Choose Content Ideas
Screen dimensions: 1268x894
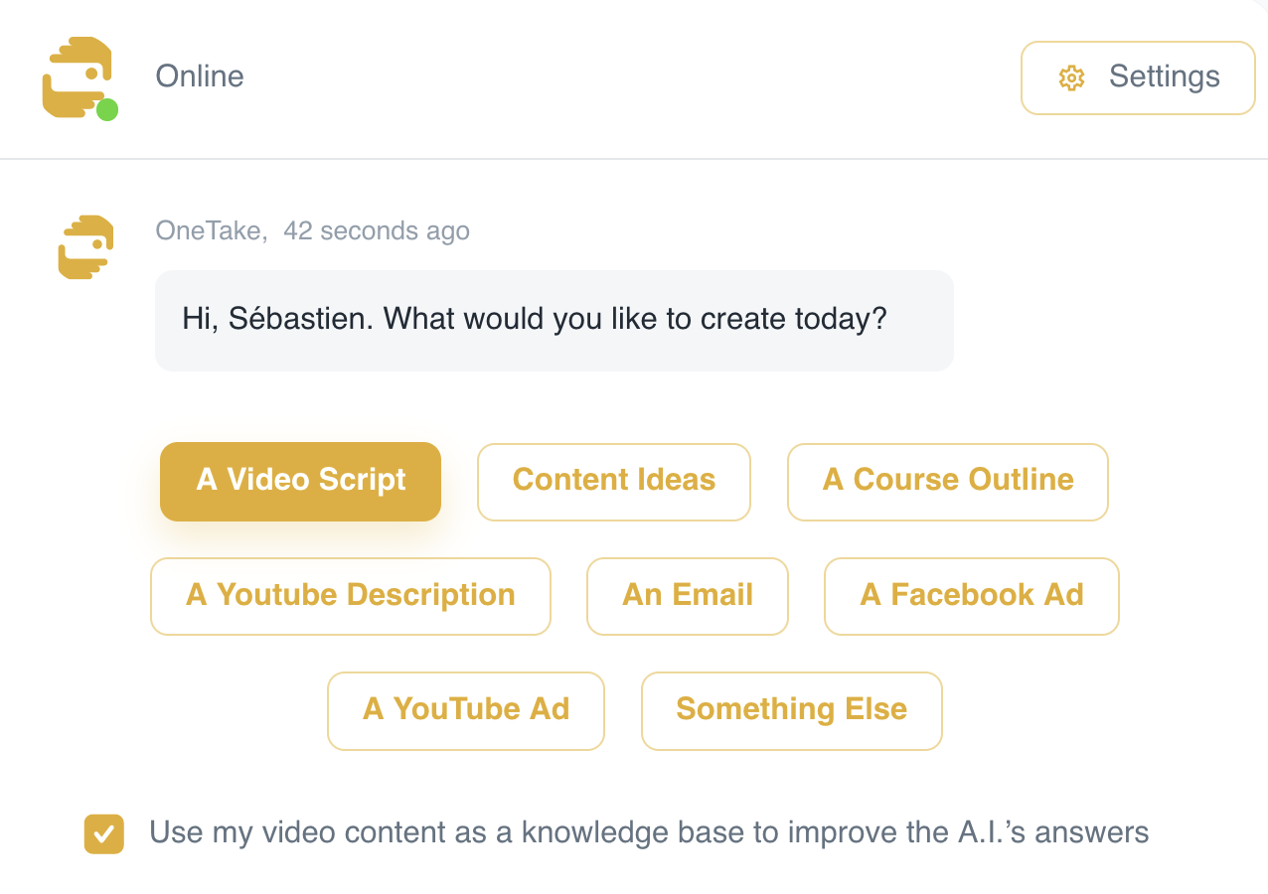(x=613, y=481)
